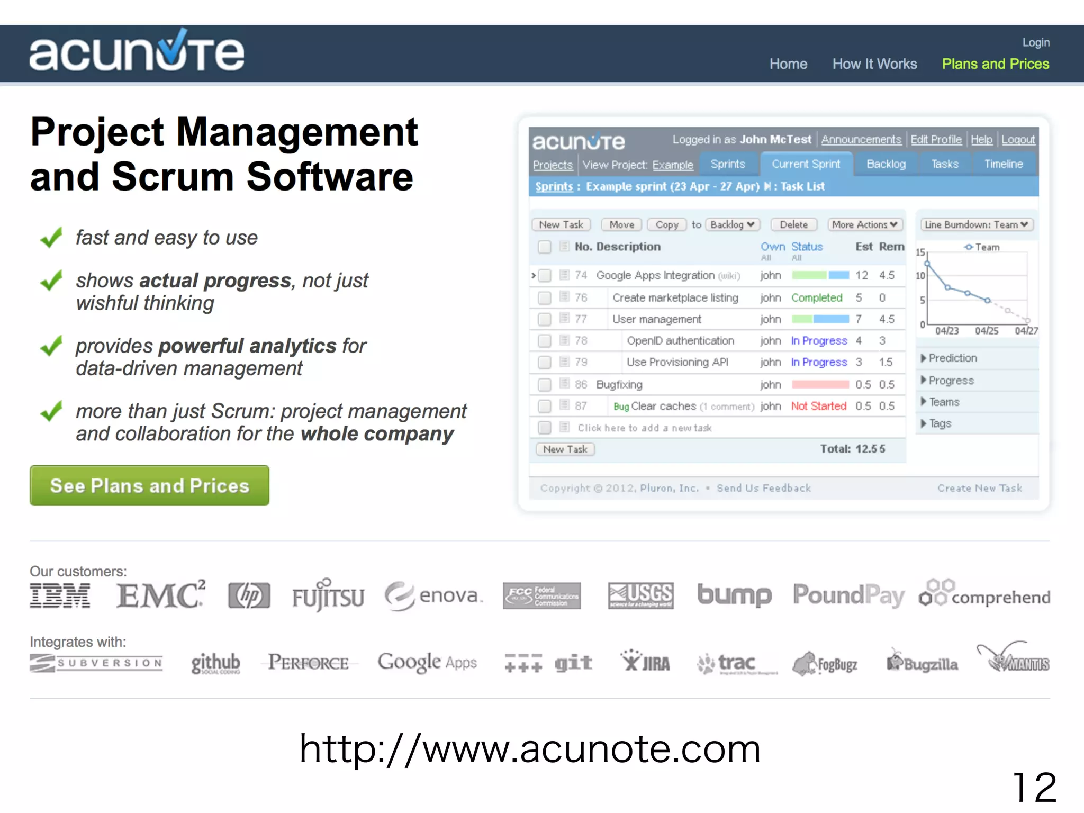Click the details icon for task 86 Bugfixing
Image resolution: width=1084 pixels, height=813 pixels.
pyautogui.click(x=565, y=384)
